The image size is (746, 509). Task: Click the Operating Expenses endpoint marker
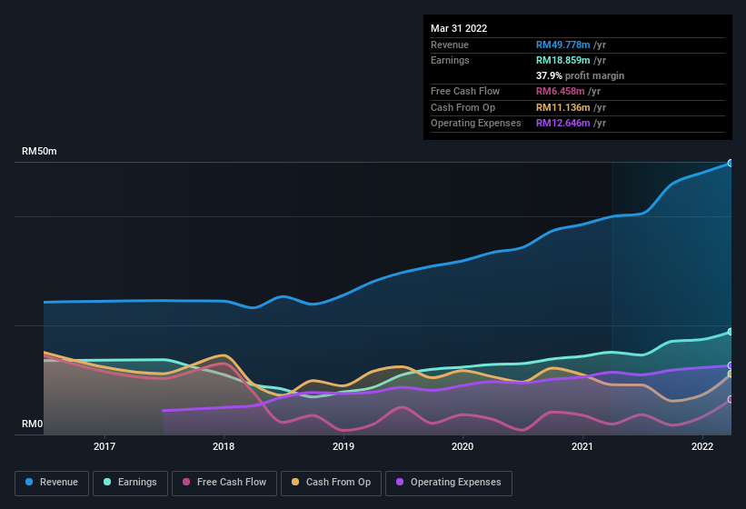731,365
